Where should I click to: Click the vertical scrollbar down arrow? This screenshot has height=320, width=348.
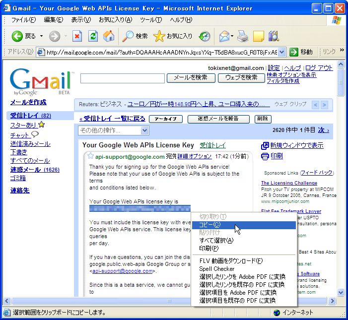pyautogui.click(x=341, y=292)
